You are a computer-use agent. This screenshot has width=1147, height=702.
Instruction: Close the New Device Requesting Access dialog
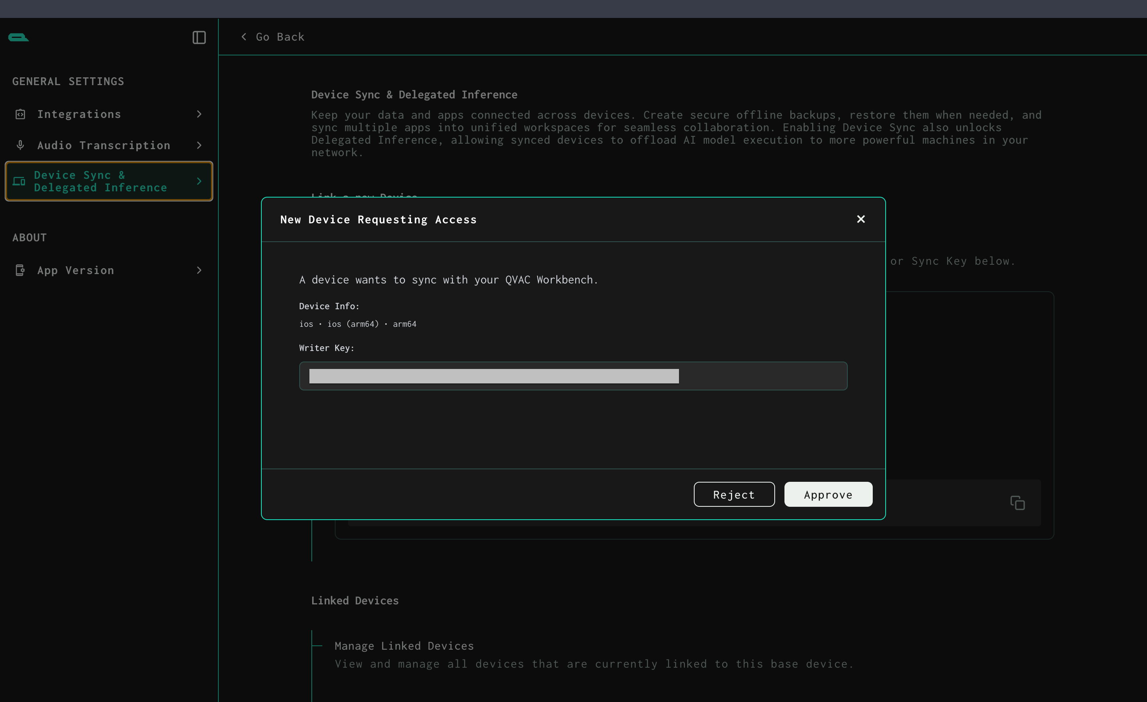point(861,219)
